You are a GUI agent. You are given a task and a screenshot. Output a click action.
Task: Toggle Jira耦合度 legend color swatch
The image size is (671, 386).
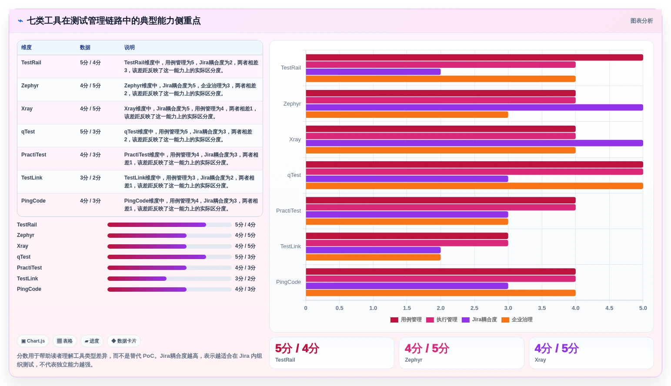pyautogui.click(x=466, y=320)
